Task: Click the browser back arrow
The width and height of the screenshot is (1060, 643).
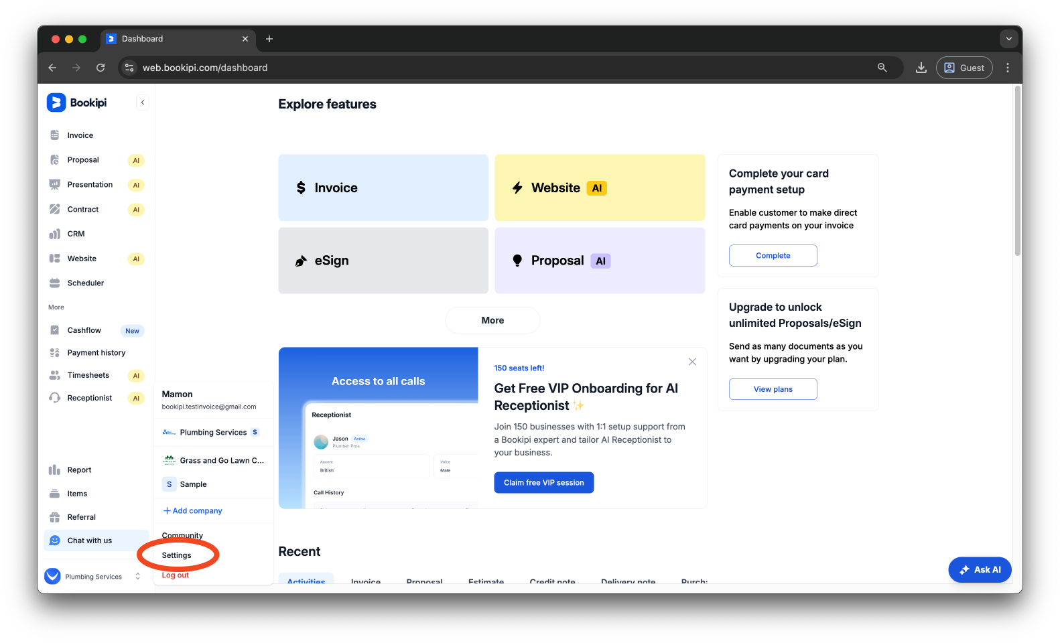Action: pos(52,68)
